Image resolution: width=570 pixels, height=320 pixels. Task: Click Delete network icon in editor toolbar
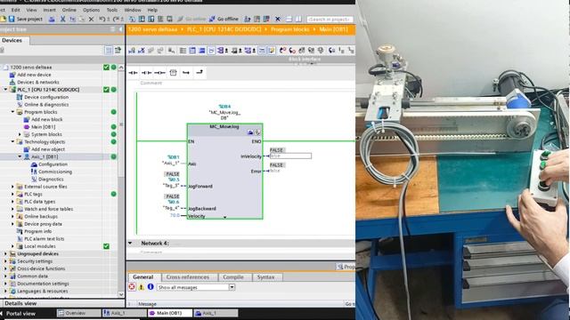pos(142,51)
